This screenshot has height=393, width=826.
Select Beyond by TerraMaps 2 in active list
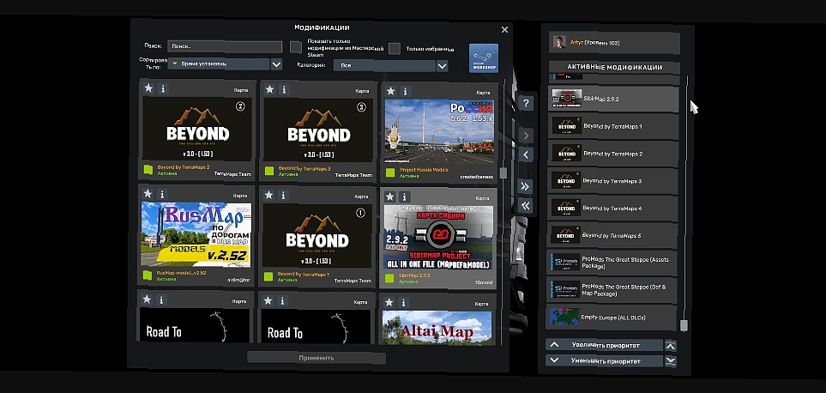click(612, 154)
